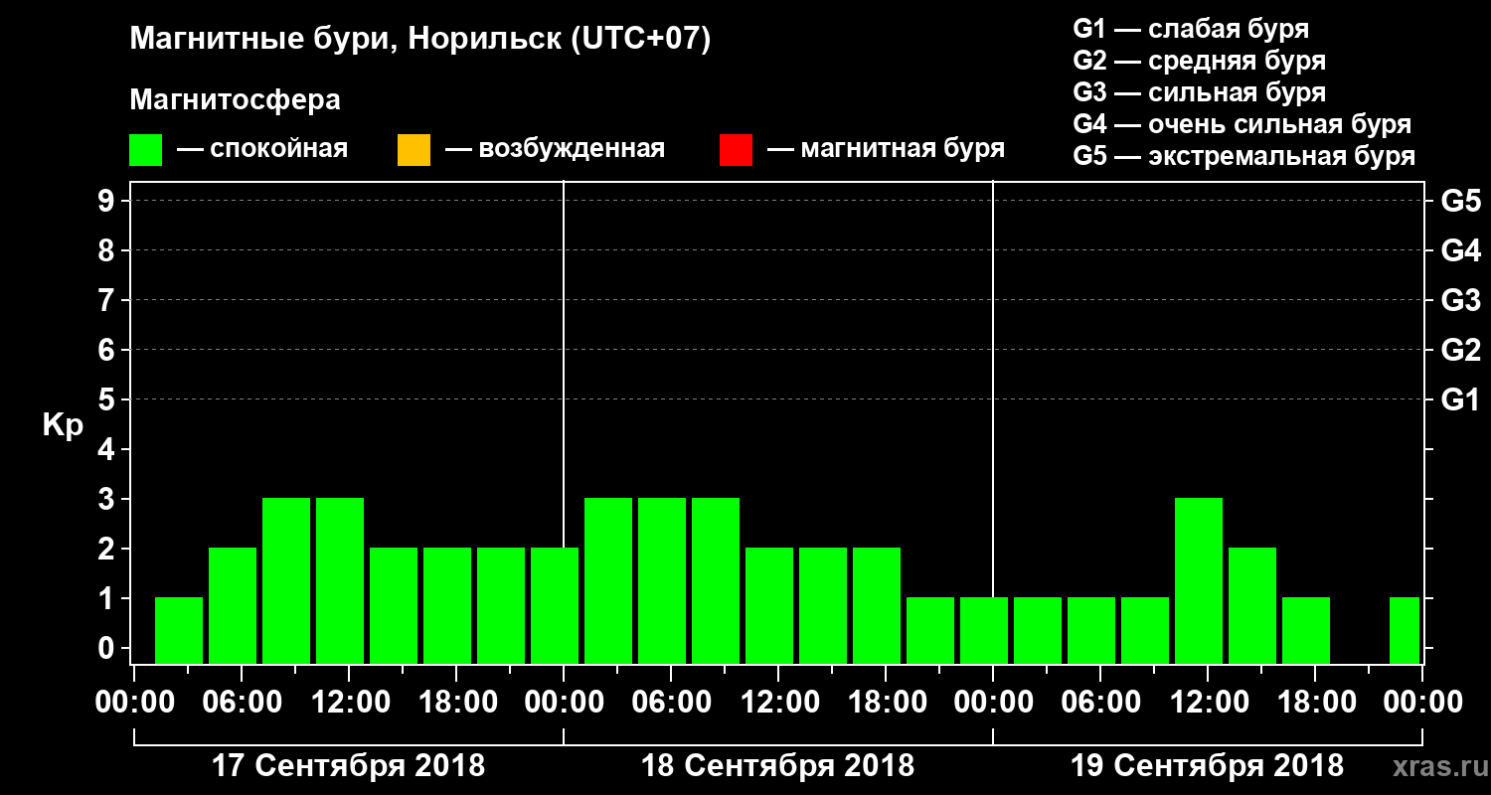Click the only Kp 2 bar on 19 September
The width and height of the screenshot is (1491, 795).
(x=1252, y=605)
